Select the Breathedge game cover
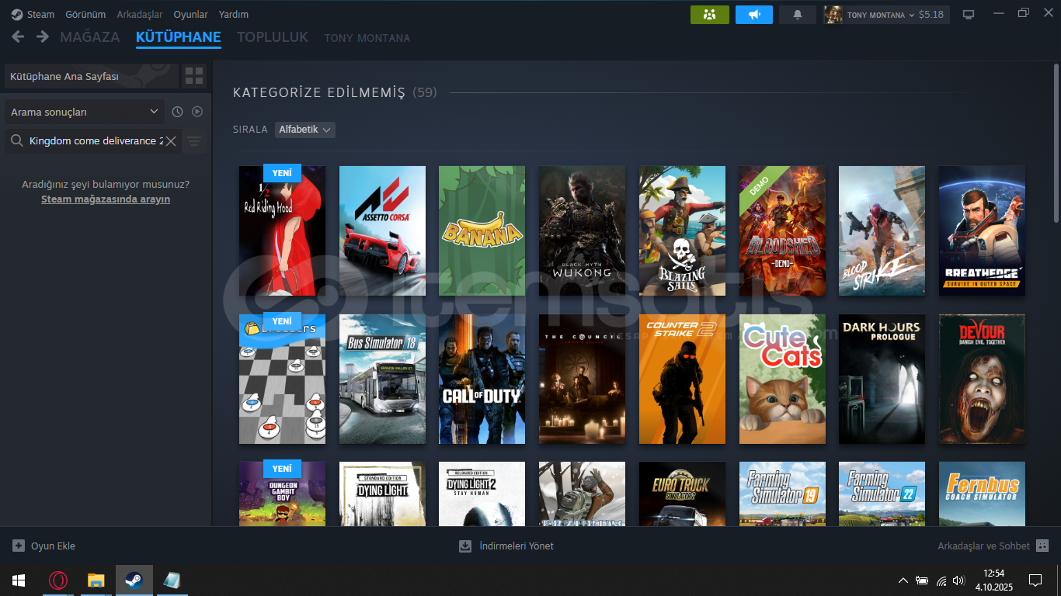1061x596 pixels. [x=982, y=230]
